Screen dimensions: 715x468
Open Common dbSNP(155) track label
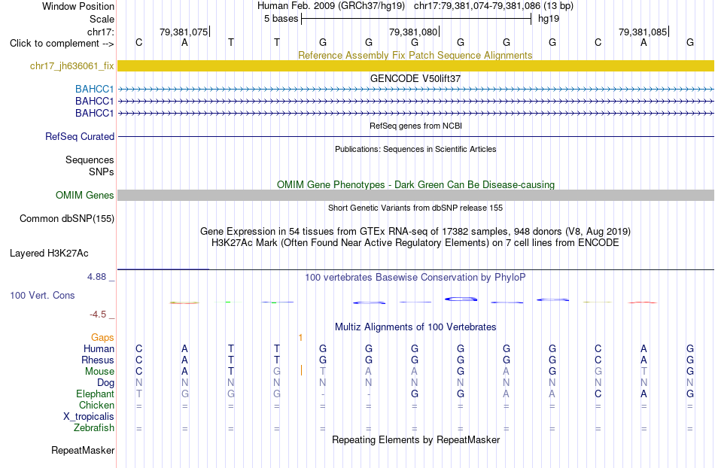click(66, 219)
